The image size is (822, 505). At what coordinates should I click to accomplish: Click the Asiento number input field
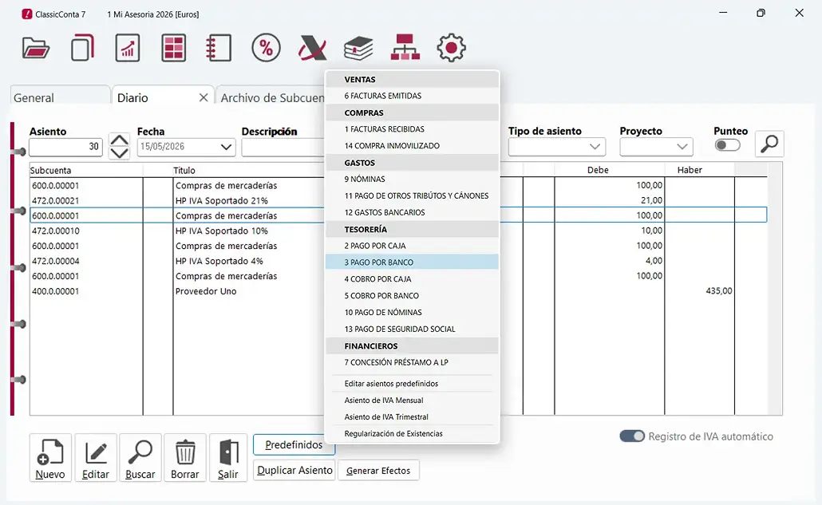[x=65, y=147]
